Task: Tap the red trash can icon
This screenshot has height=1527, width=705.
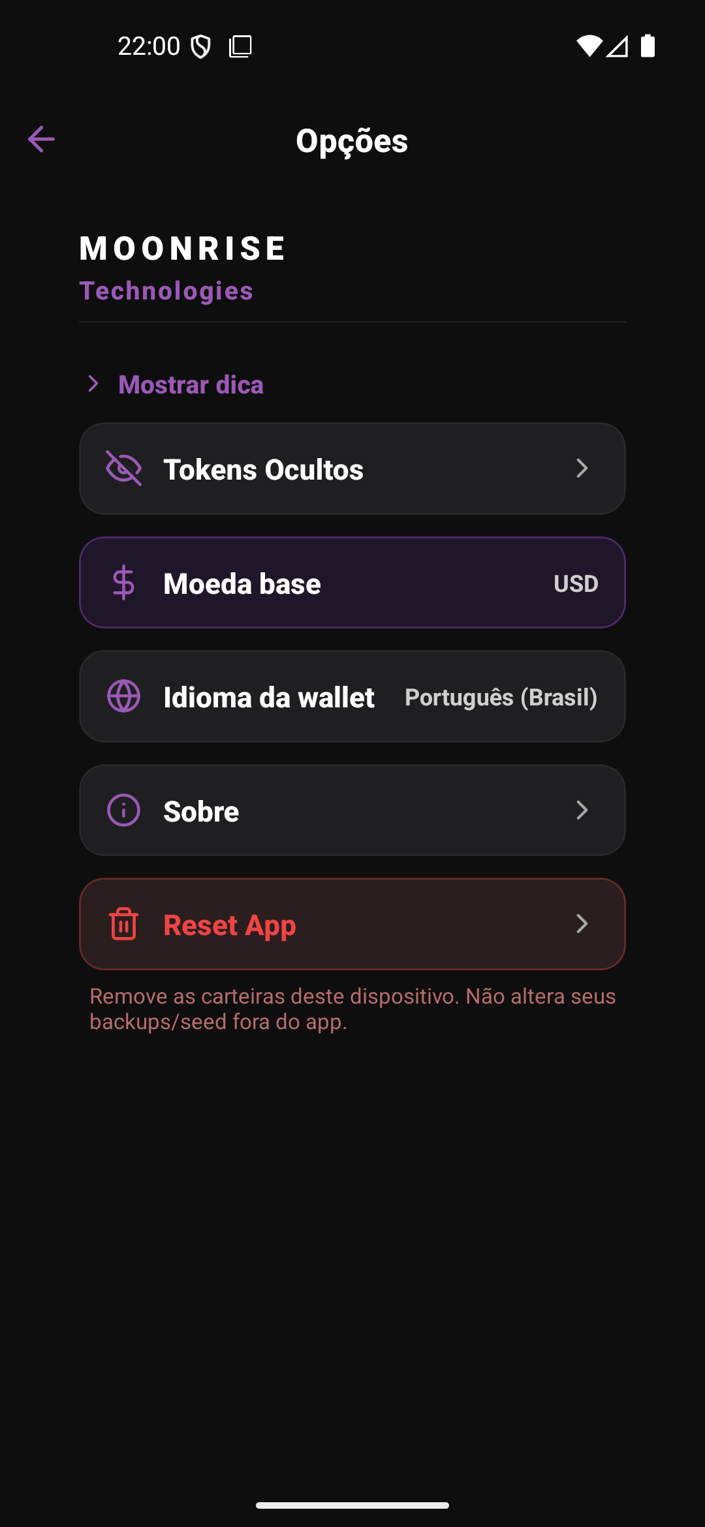Action: (x=123, y=924)
